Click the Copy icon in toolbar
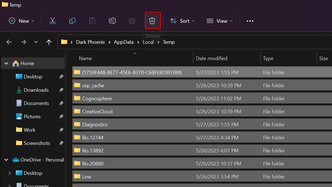332x187 pixels. [x=72, y=21]
